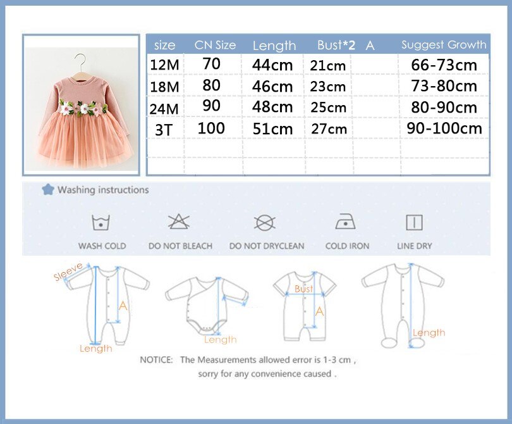Click the Cold Iron icon

(346, 222)
